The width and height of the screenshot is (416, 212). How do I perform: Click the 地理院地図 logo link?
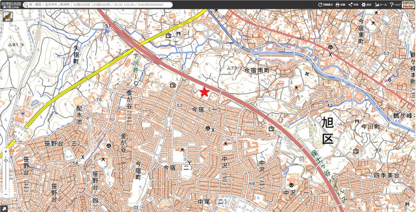(10, 4)
